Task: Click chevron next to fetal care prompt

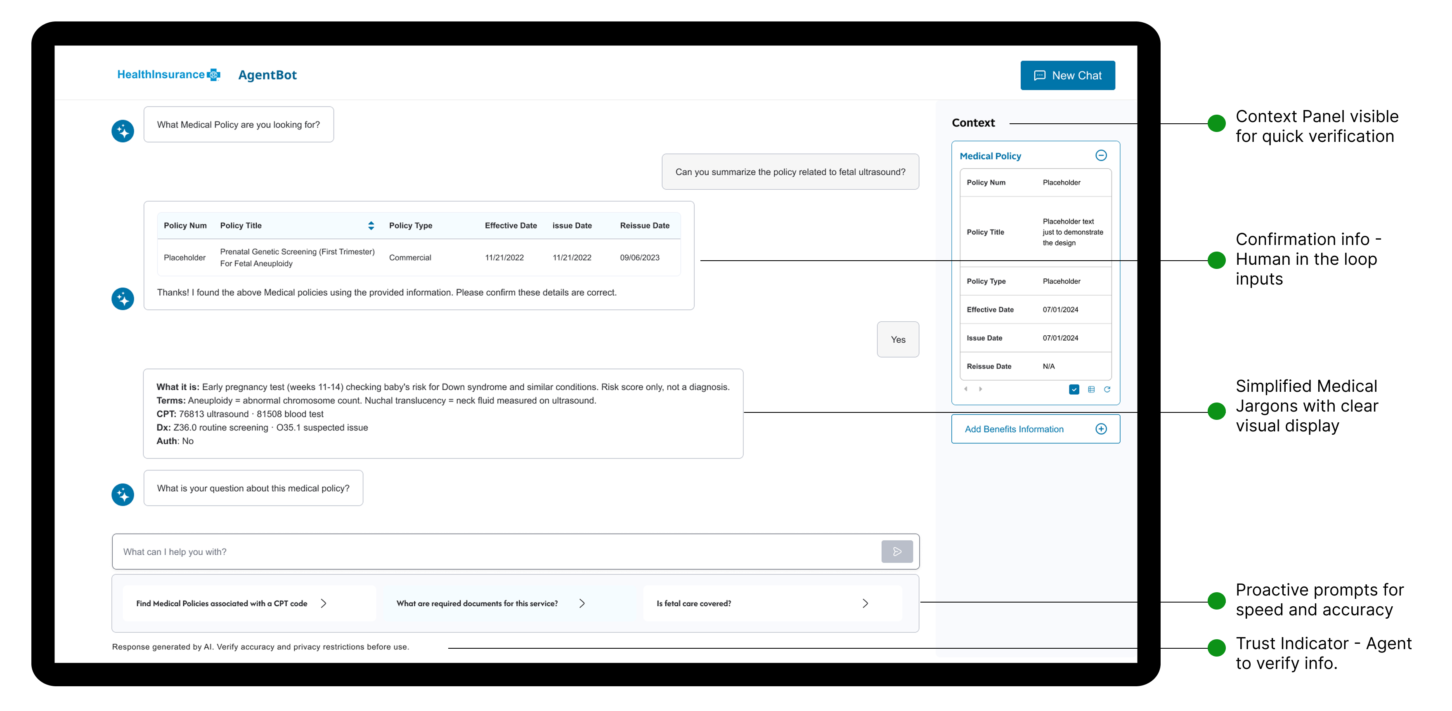Action: point(865,603)
